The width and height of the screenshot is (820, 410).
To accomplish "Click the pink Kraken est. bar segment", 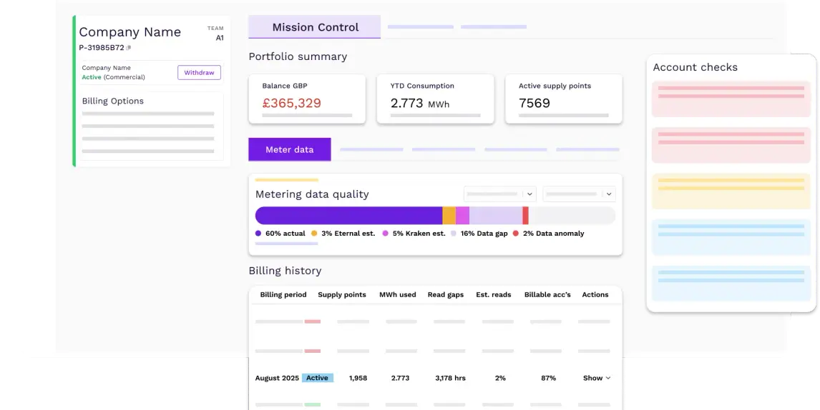I will tap(462, 216).
